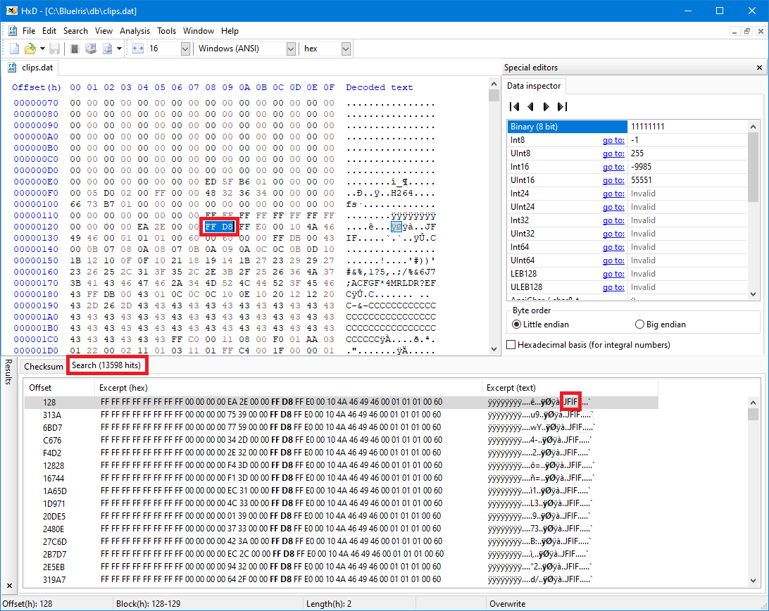The image size is (769, 611).
Task: Open the Analysis menu
Action: 135,31
